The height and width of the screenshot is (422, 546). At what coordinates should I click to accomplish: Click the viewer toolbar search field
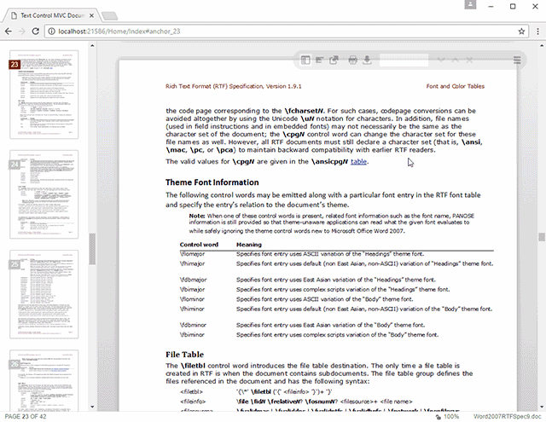point(404,61)
